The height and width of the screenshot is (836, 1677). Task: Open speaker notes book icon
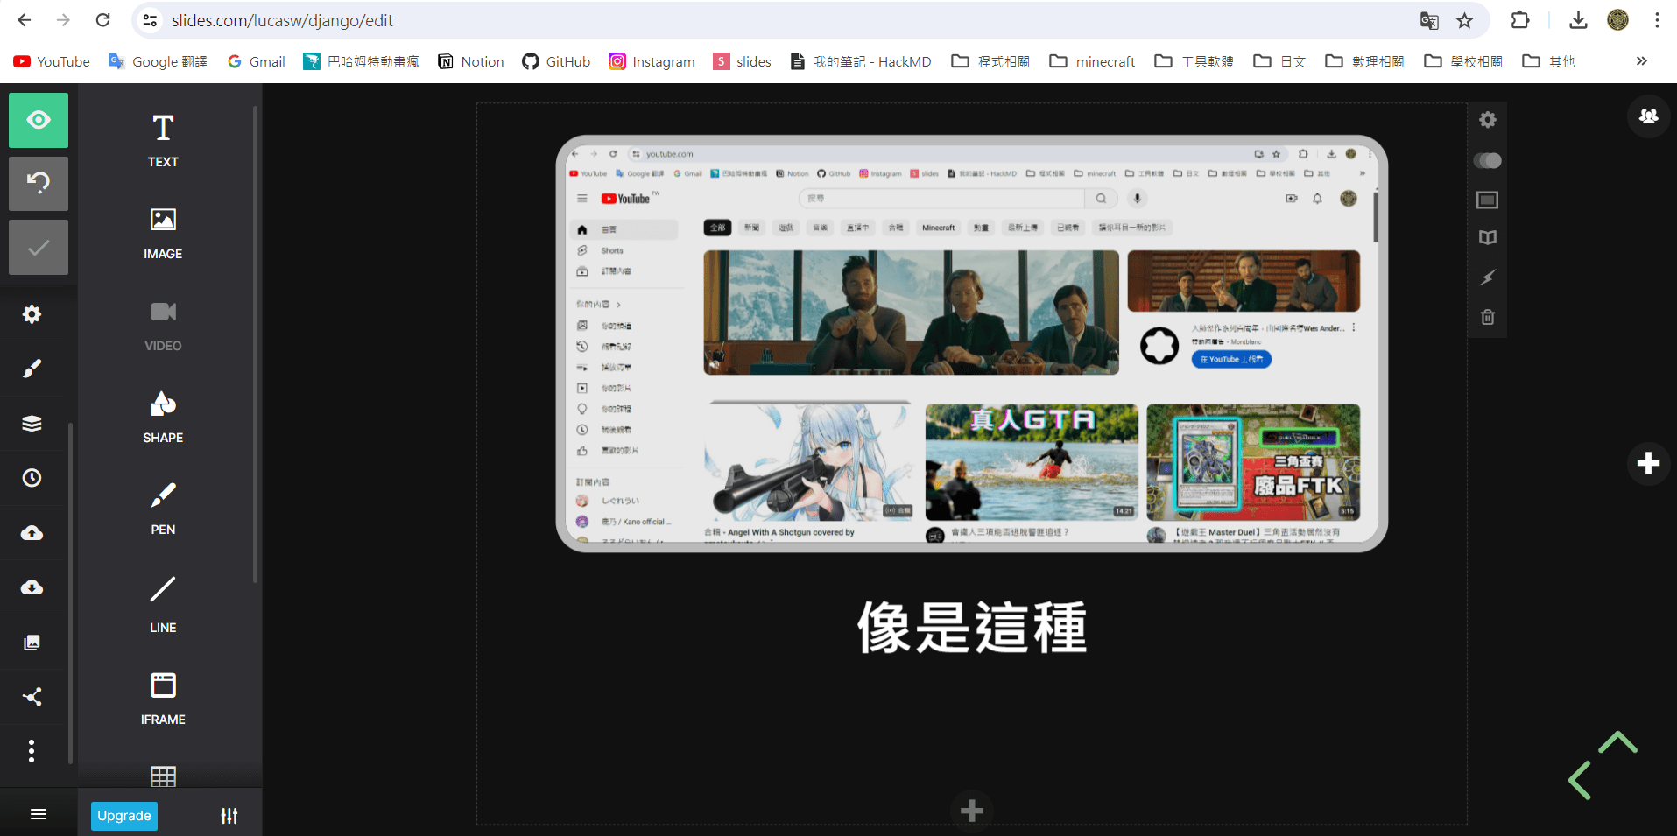click(x=1488, y=238)
